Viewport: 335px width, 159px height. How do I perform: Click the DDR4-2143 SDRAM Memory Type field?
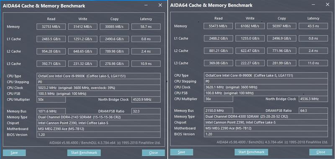tap(98, 117)
